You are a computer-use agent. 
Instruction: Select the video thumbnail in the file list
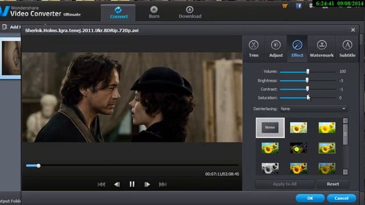(11, 58)
